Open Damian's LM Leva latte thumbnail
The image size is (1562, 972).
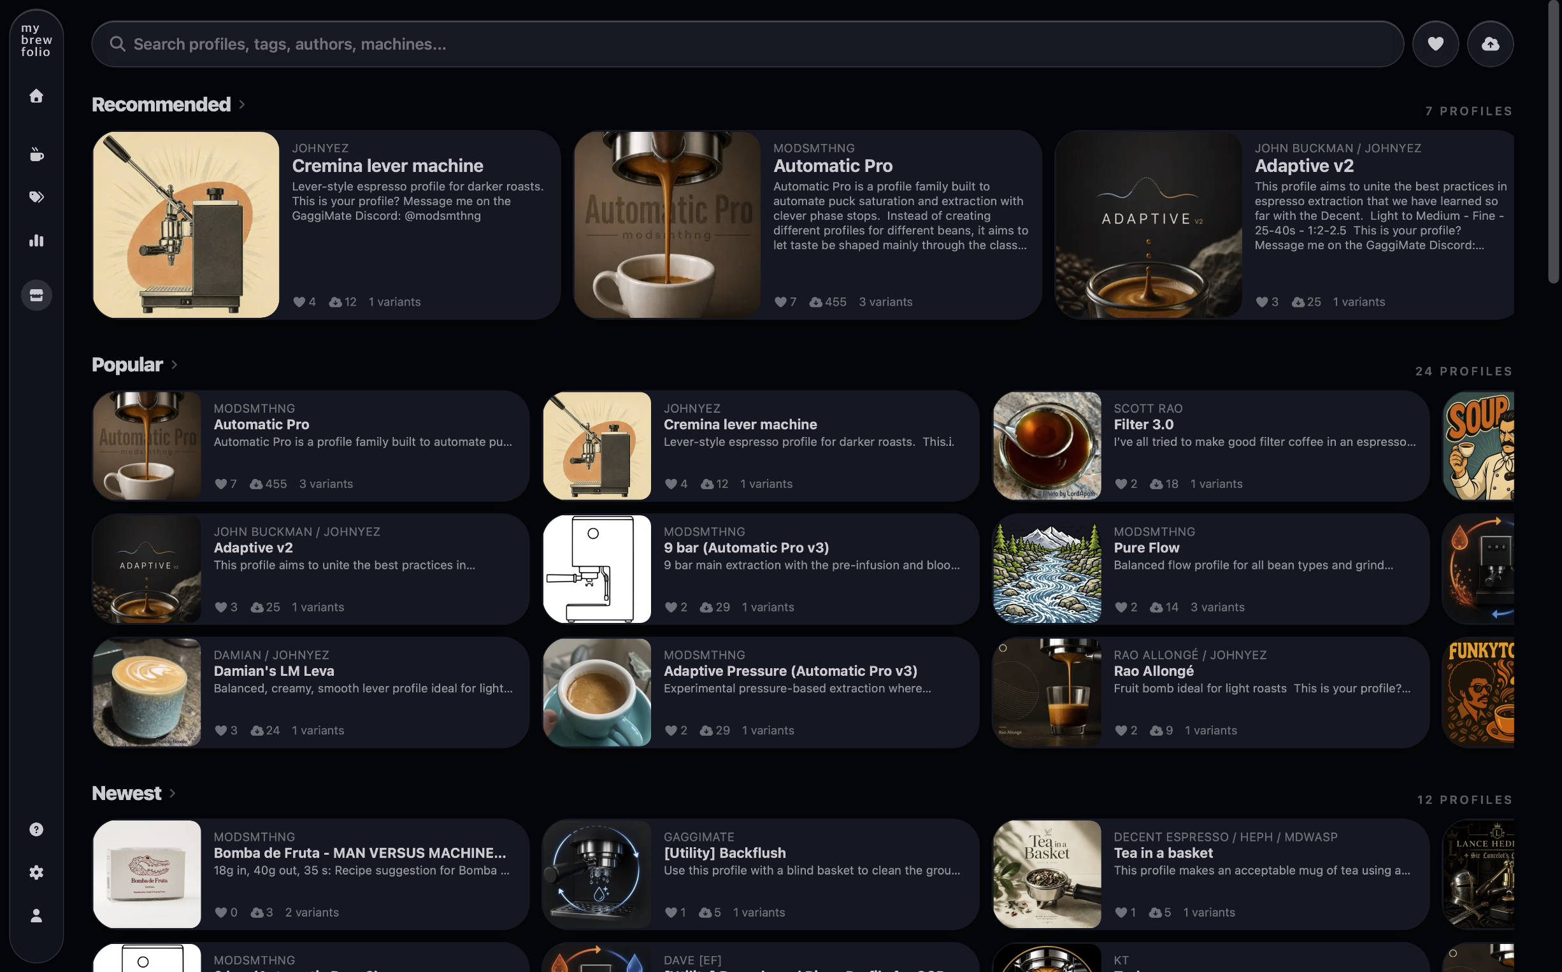147,692
